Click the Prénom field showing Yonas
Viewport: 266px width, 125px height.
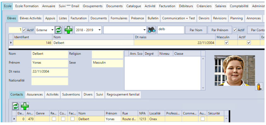tap(50, 63)
